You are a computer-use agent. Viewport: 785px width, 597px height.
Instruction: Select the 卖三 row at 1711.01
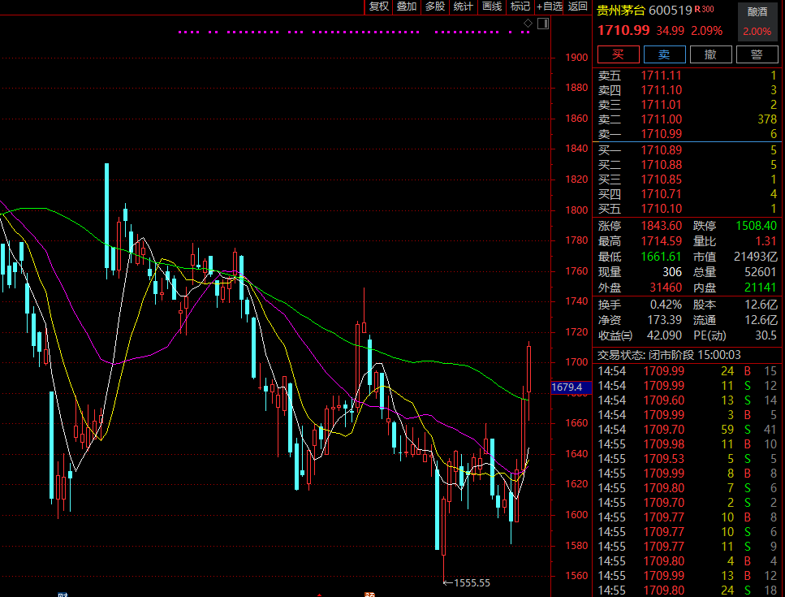pyautogui.click(x=688, y=105)
